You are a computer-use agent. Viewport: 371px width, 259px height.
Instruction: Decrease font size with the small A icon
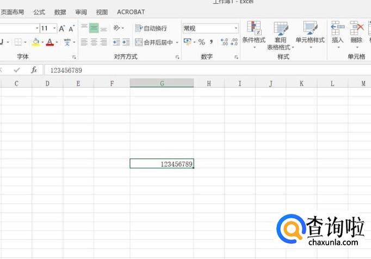coord(71,29)
